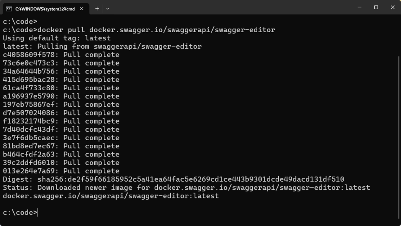Image resolution: width=401 pixels, height=226 pixels.
Task: Maximize the terminal window
Action: pos(376,7)
